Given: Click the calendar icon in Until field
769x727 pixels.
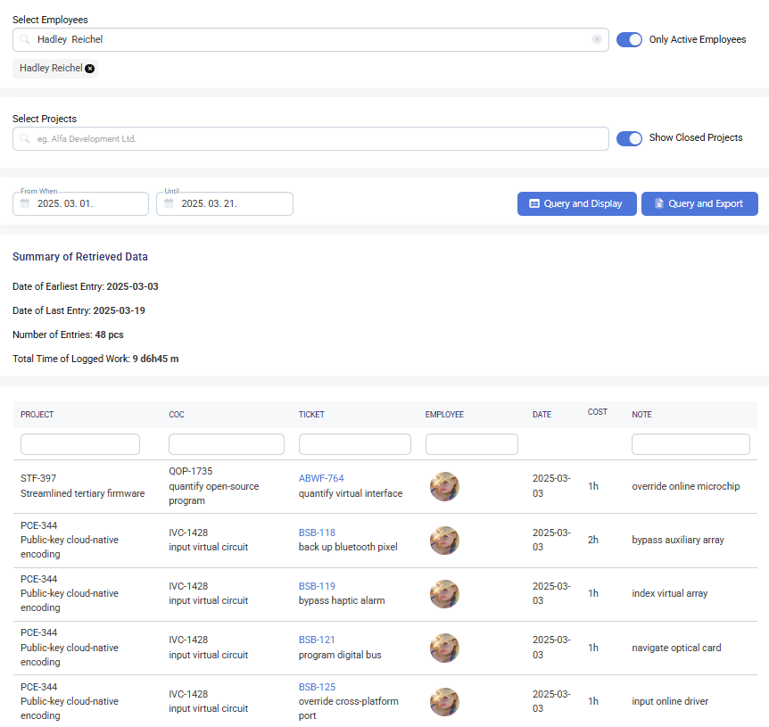Looking at the screenshot, I should [169, 203].
